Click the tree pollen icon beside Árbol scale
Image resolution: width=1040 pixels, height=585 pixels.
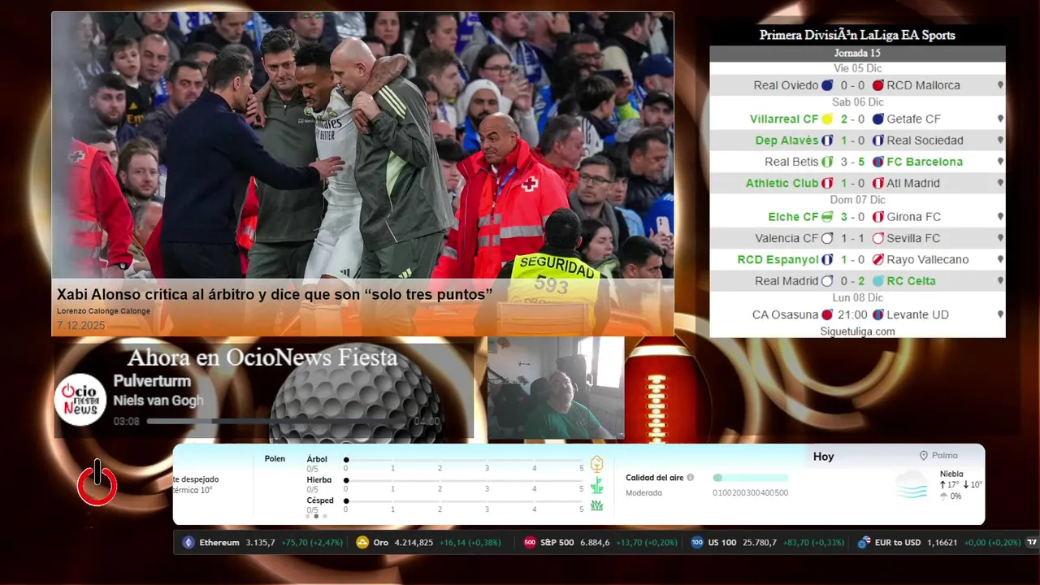(597, 464)
